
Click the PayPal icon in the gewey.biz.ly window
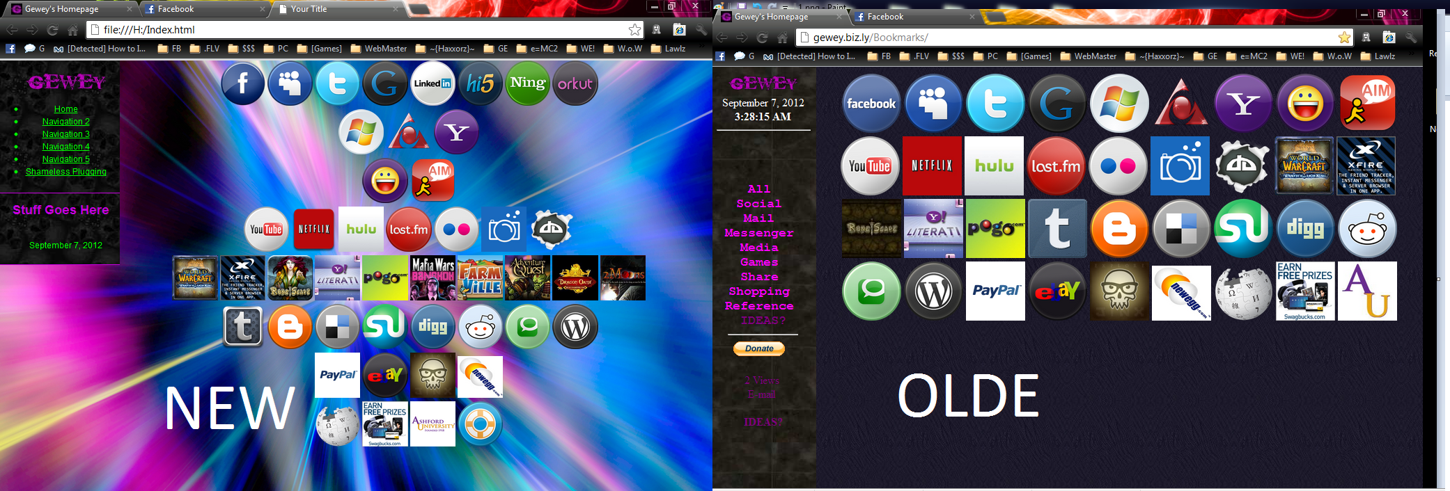995,291
